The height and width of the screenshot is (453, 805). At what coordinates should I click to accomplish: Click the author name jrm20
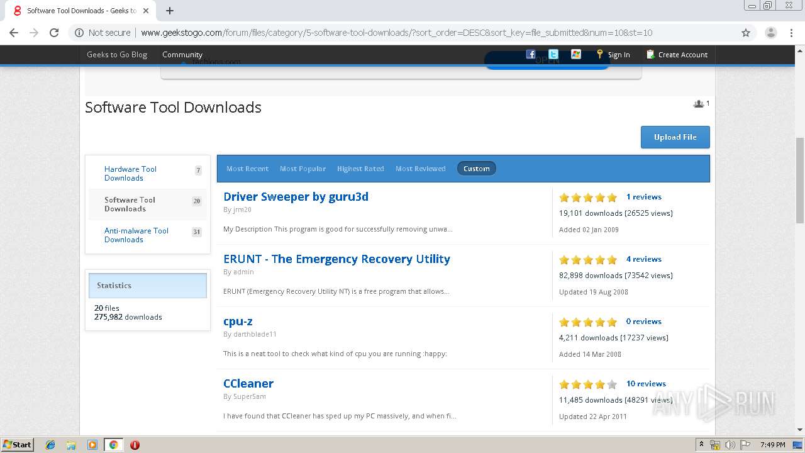point(242,210)
